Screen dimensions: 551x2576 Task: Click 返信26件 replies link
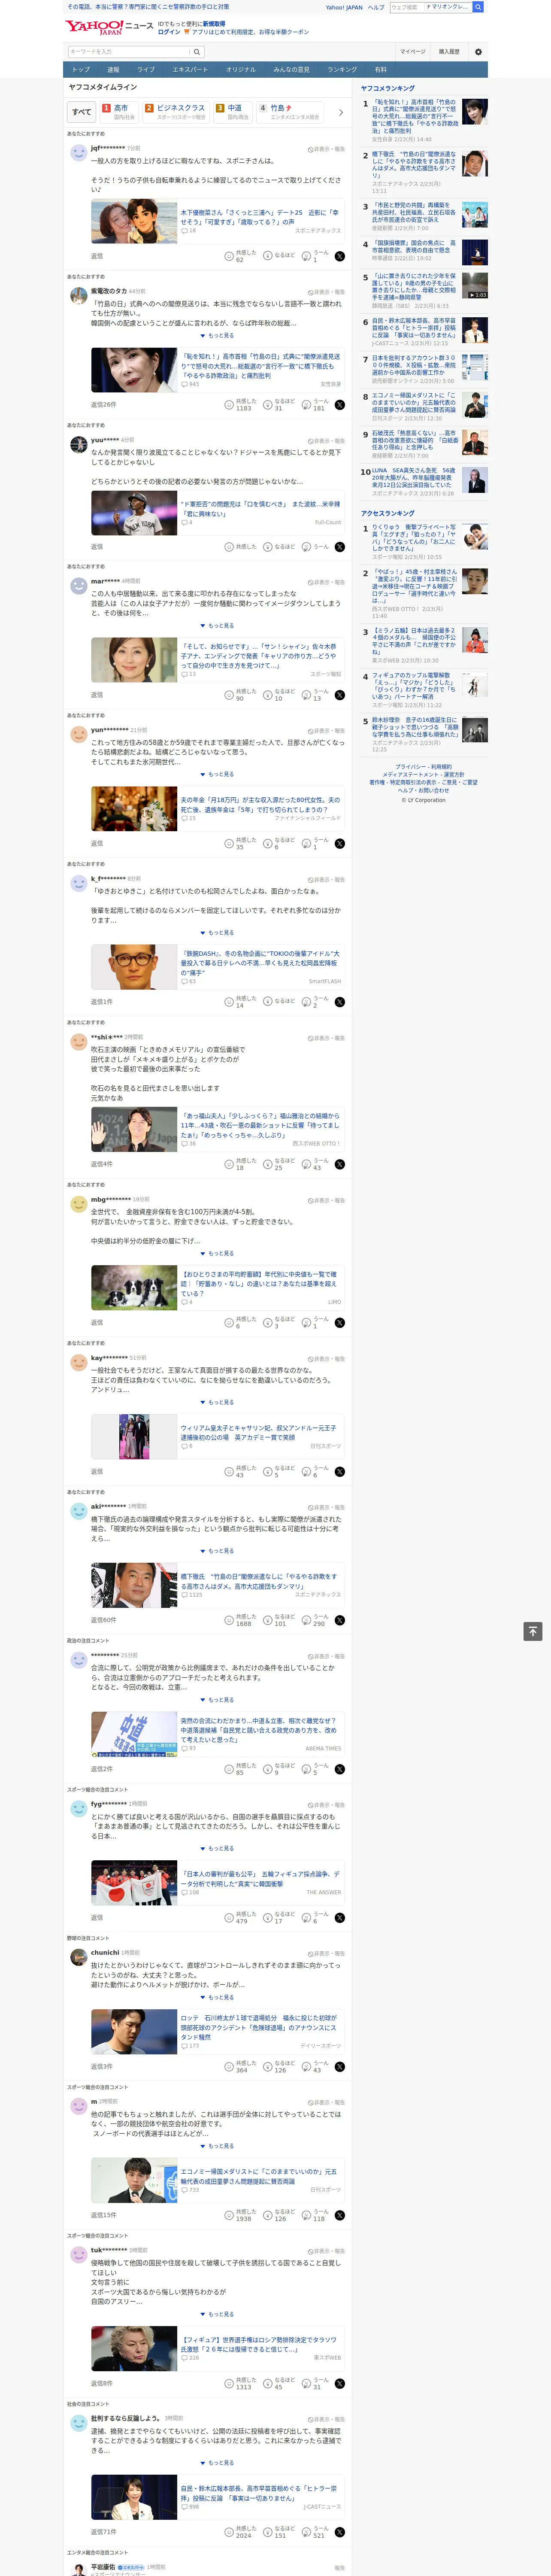coord(103,405)
